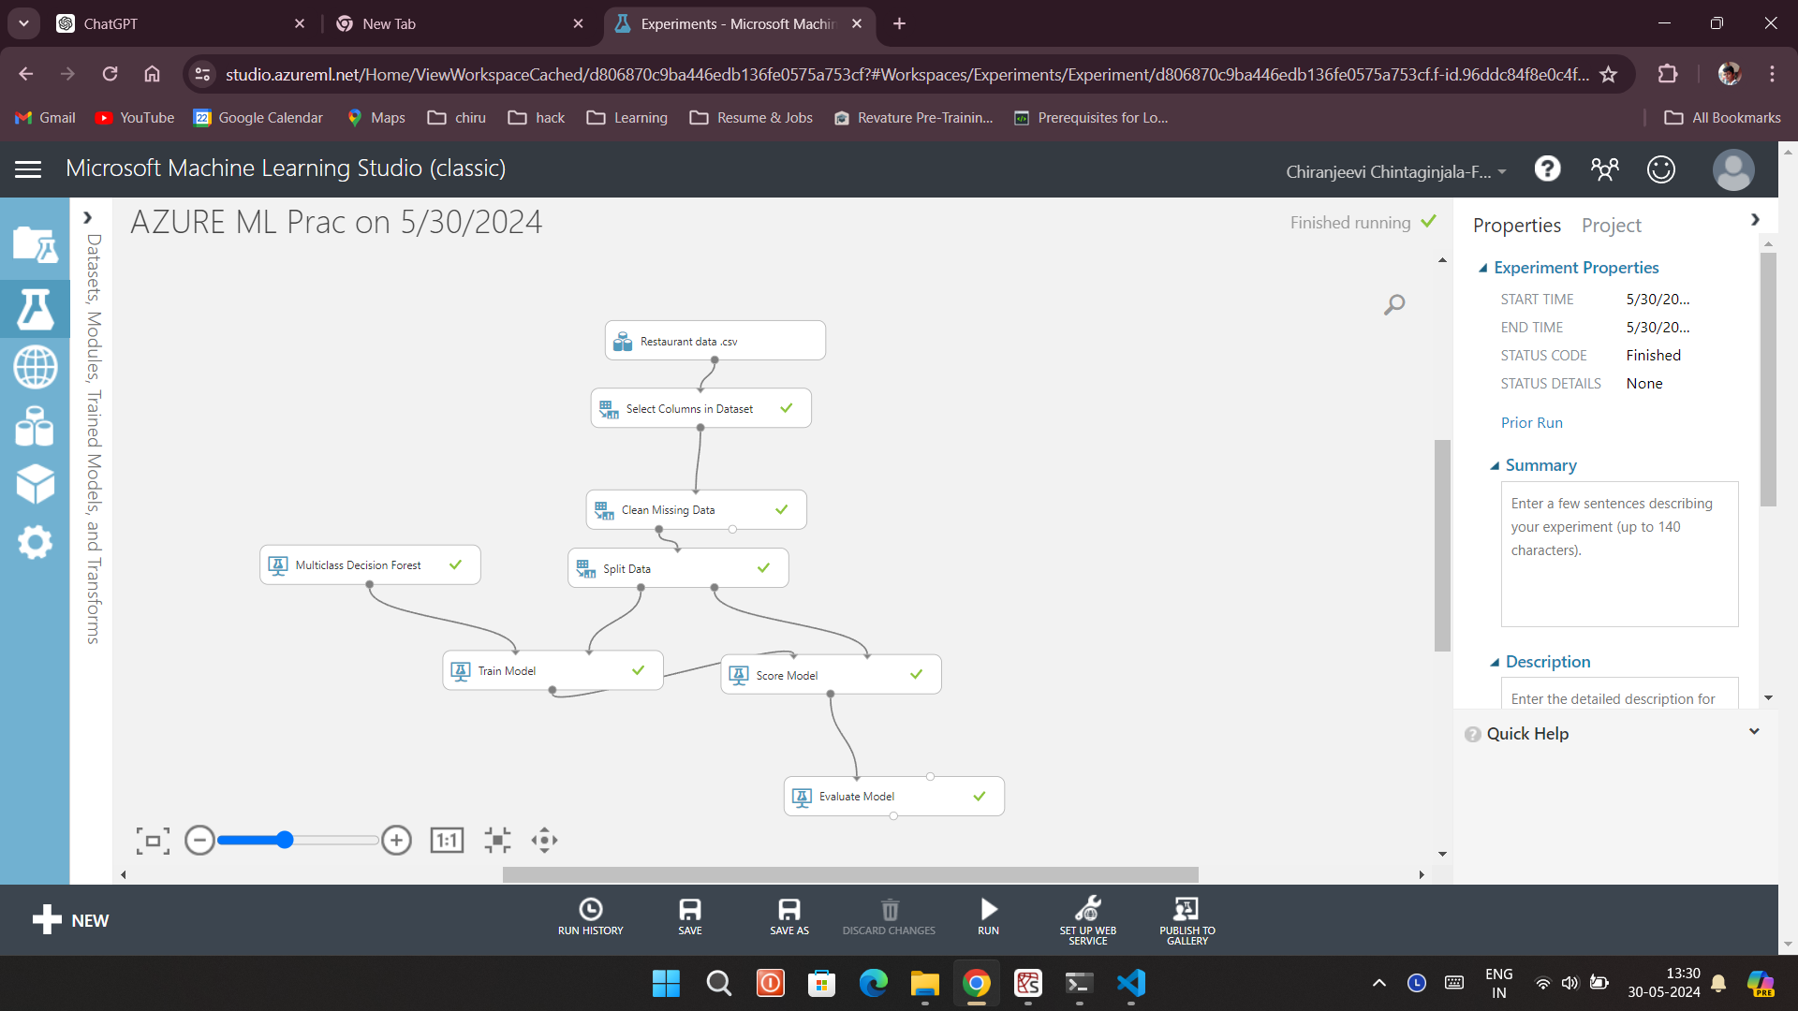Select the Experiments flask sidebar icon
Image resolution: width=1798 pixels, height=1011 pixels.
(35, 309)
